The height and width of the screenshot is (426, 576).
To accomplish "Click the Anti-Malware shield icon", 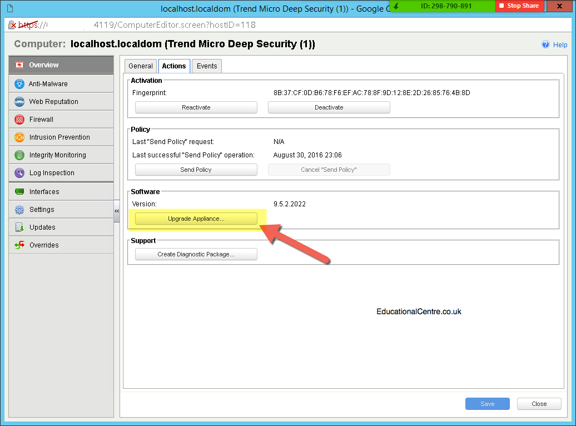I will pos(19,84).
